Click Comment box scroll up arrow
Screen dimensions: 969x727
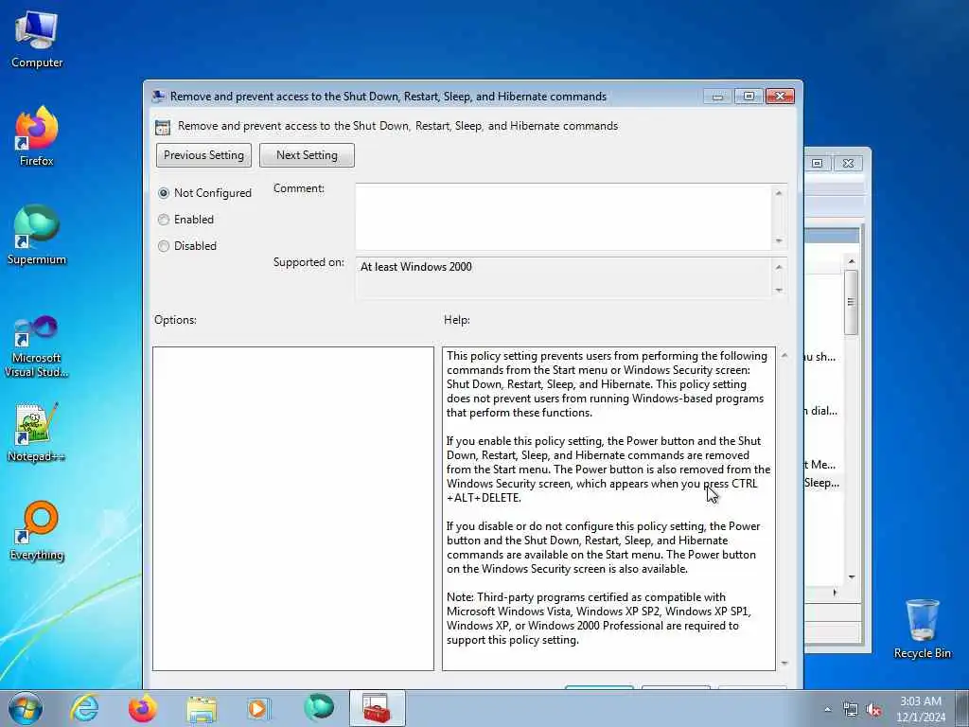779,193
